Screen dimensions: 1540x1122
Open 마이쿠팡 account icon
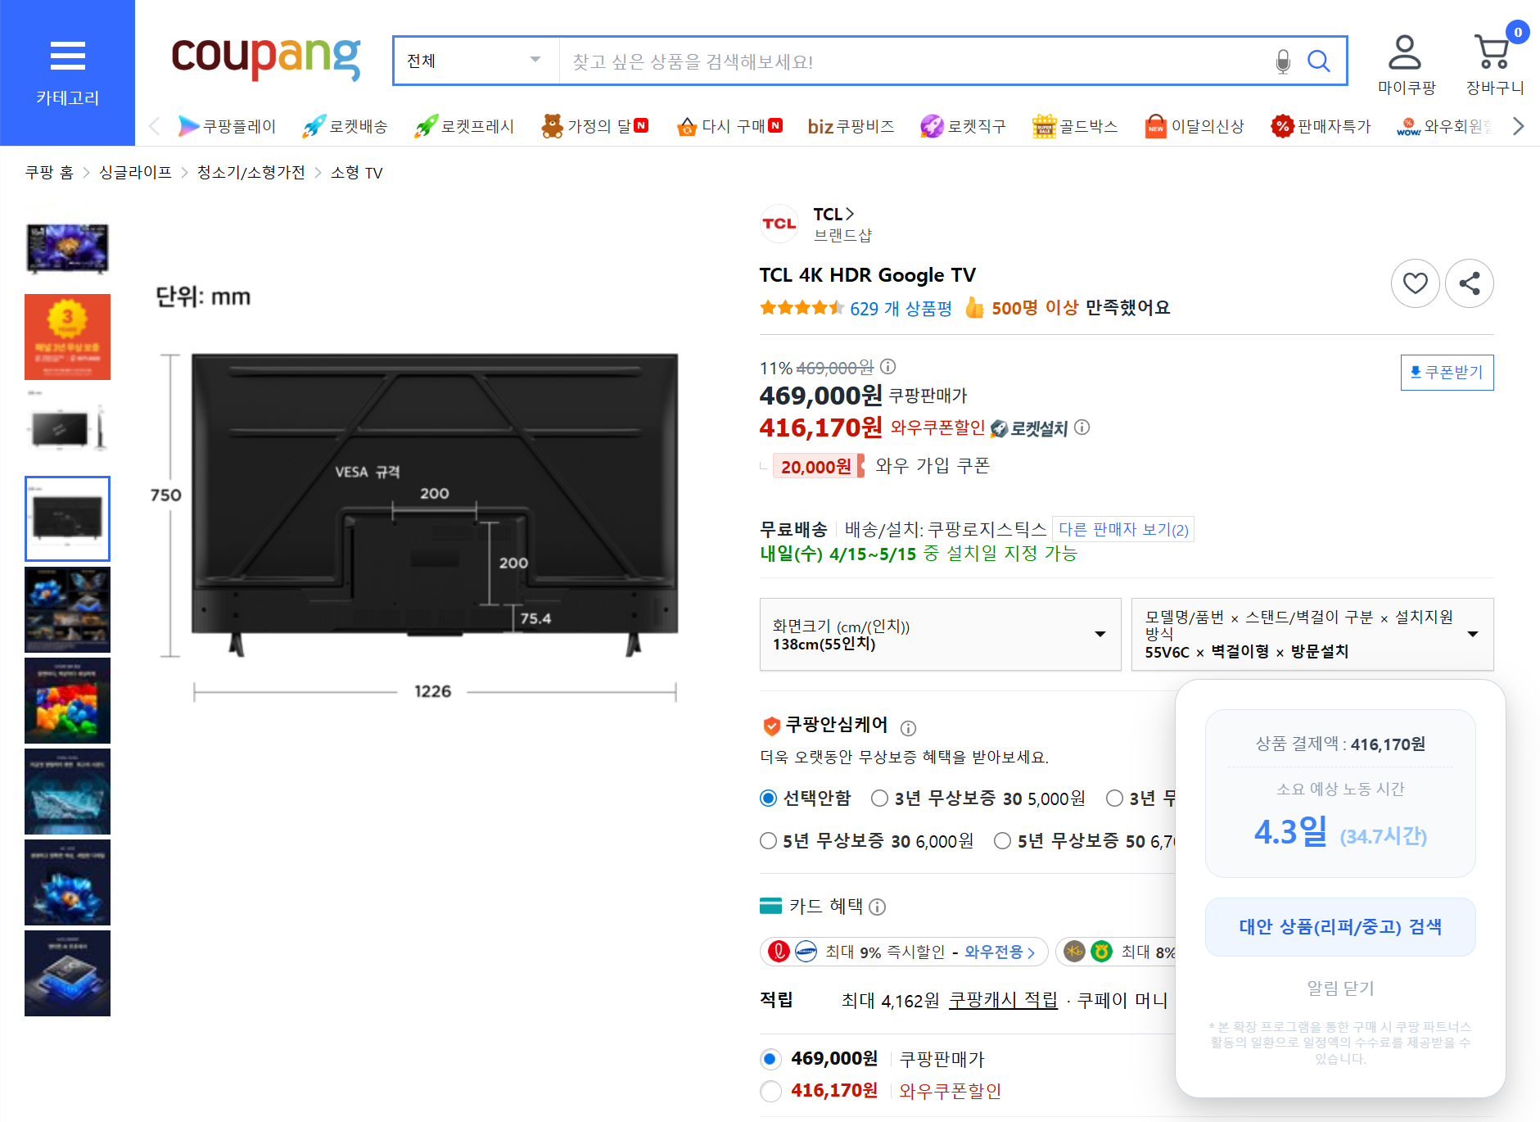[1406, 66]
